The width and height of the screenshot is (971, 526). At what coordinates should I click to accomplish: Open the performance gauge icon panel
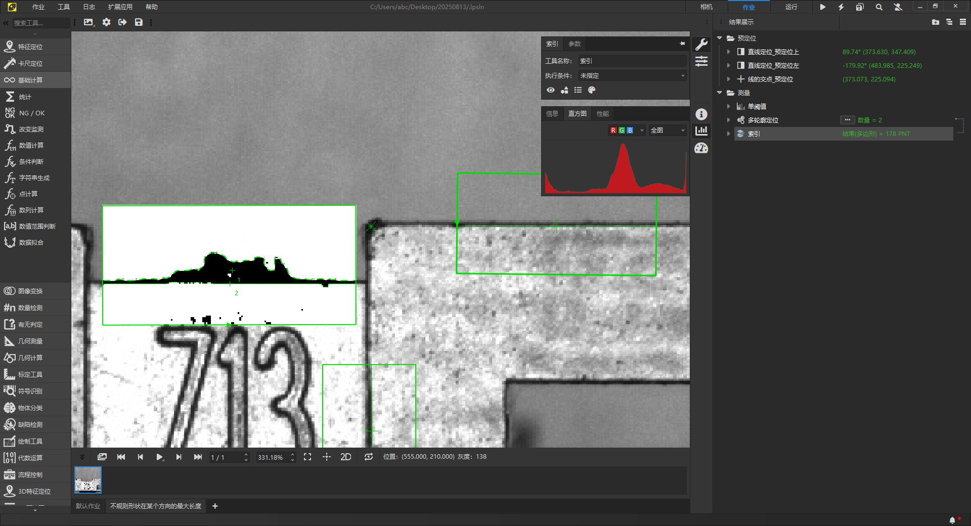(701, 148)
